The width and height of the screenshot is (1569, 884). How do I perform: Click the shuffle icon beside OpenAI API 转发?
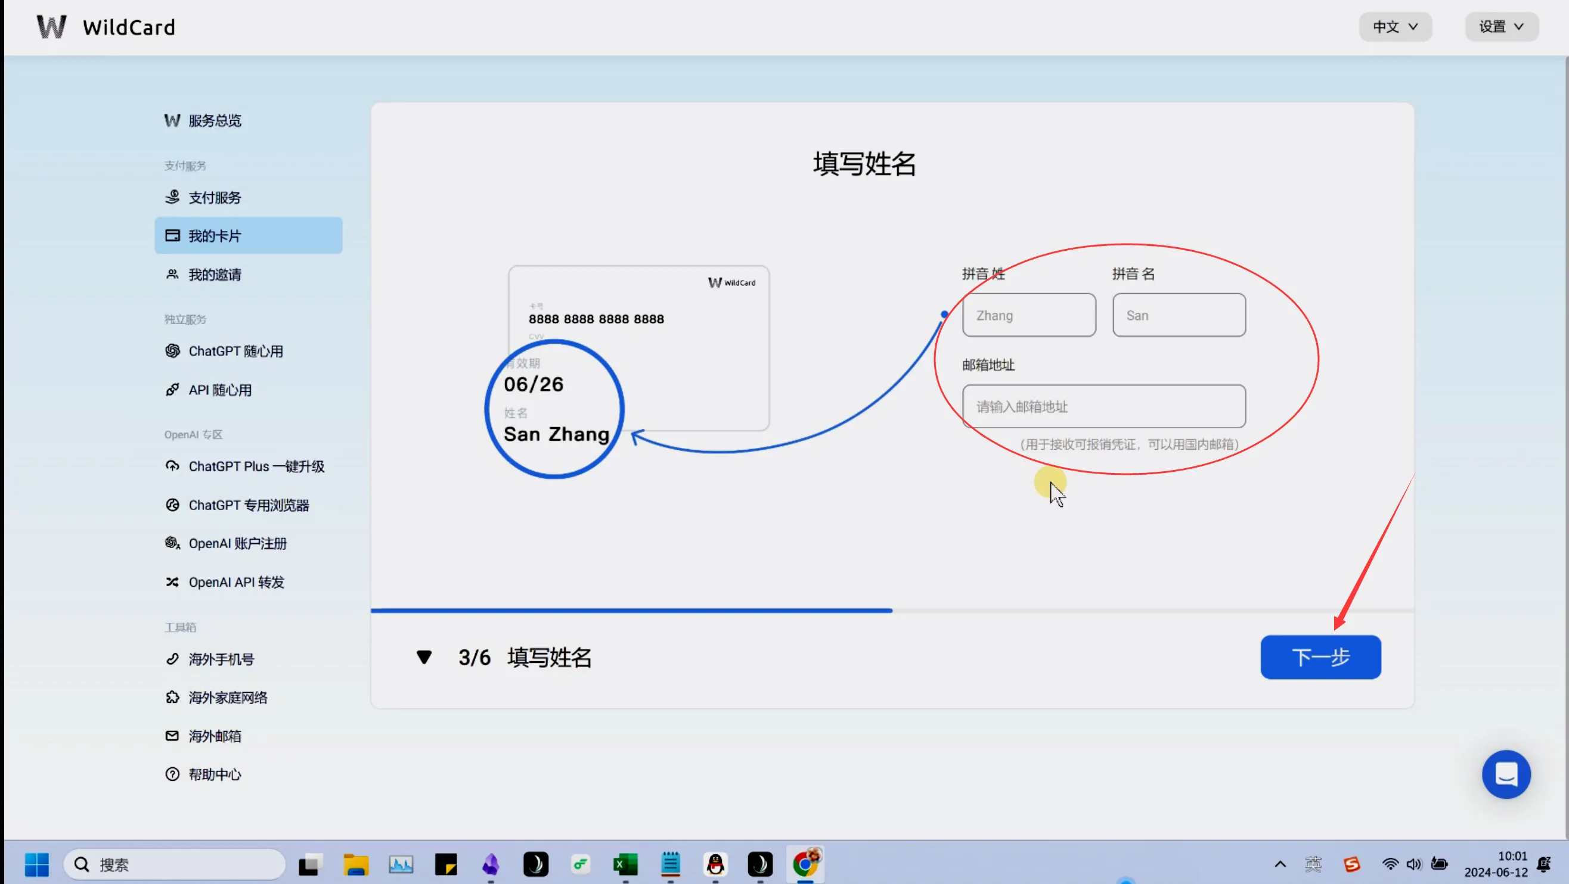coord(172,582)
